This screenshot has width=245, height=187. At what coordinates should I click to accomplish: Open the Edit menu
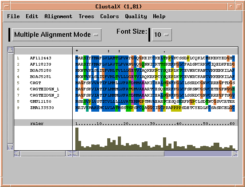click(32, 16)
